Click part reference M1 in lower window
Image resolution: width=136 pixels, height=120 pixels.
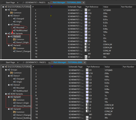90,115
